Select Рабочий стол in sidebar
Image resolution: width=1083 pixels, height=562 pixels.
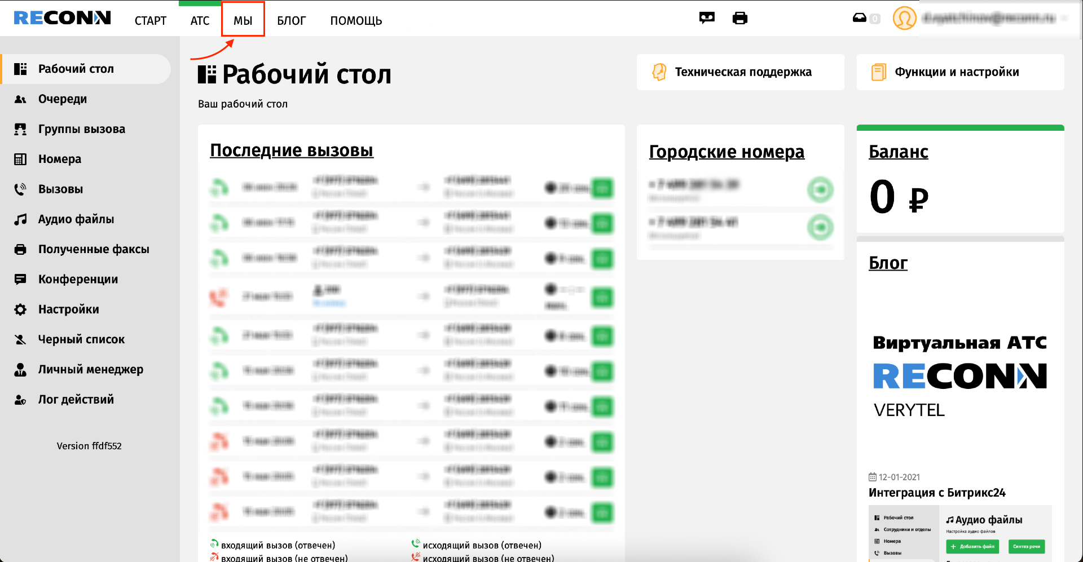86,69
